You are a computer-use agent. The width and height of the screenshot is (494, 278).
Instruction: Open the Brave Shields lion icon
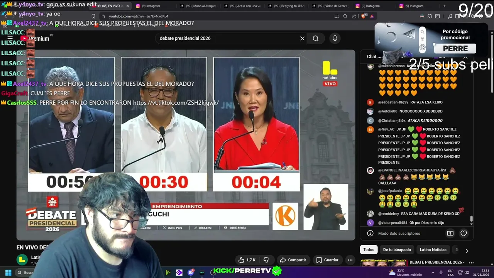pyautogui.click(x=363, y=16)
